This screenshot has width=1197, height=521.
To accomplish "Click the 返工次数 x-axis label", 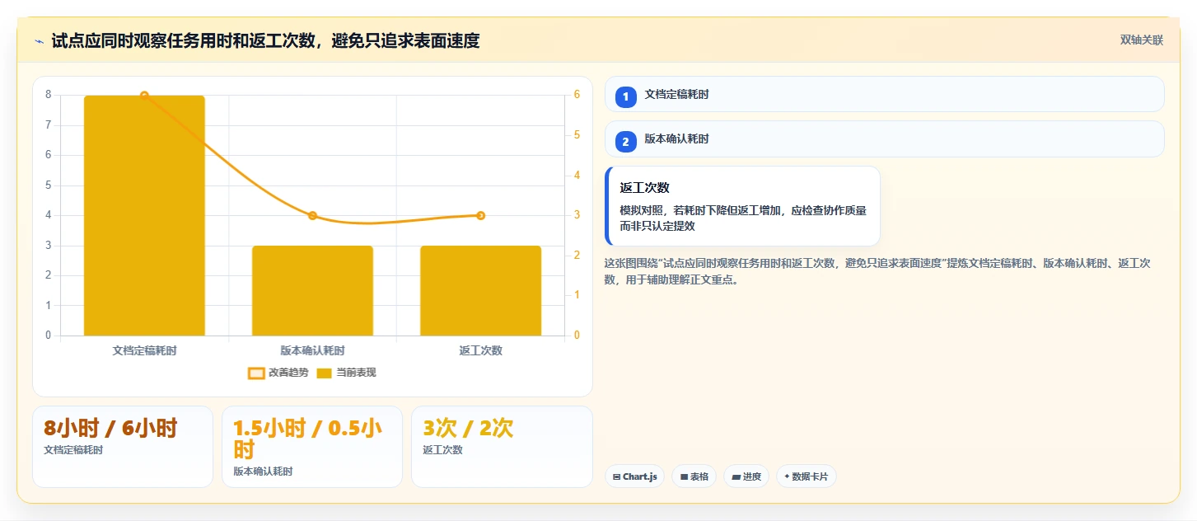I will point(480,350).
